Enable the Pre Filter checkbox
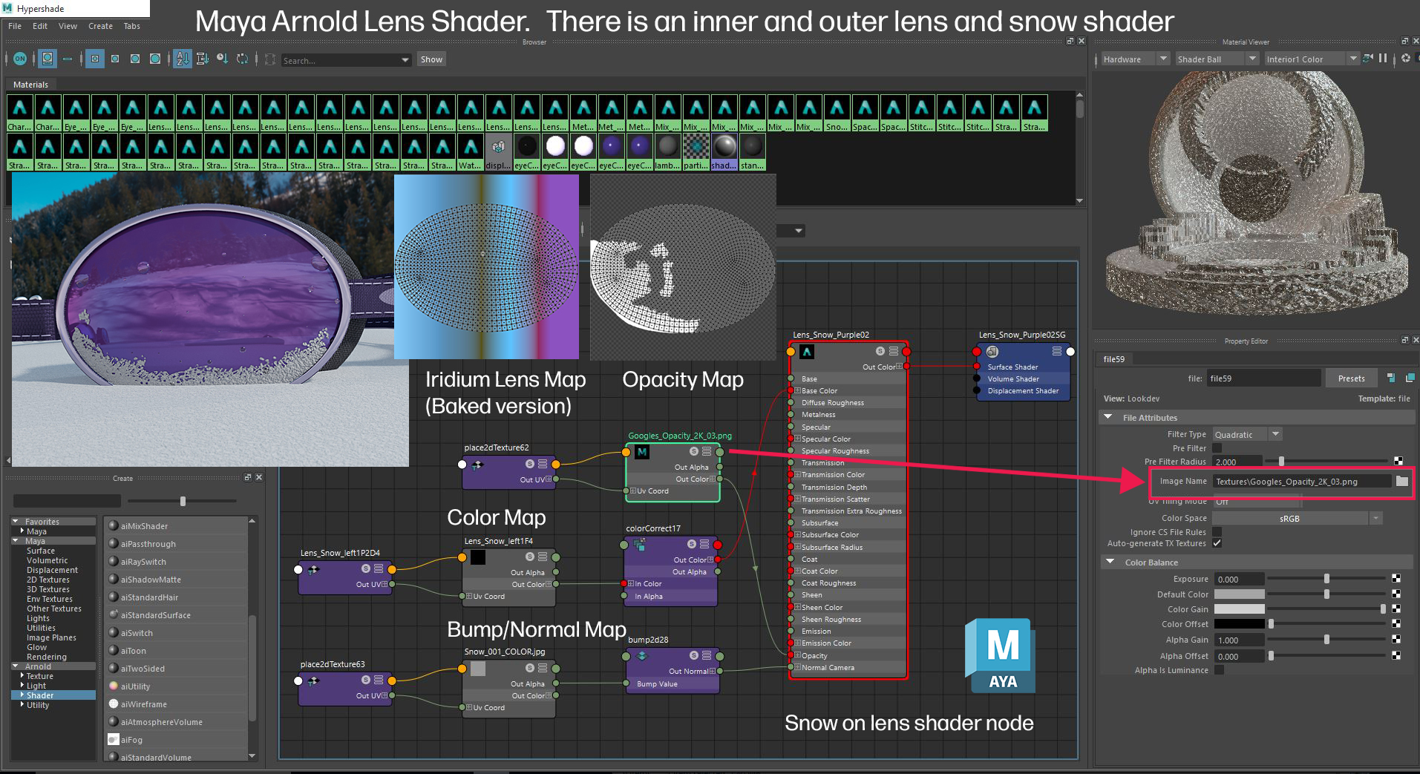Image resolution: width=1420 pixels, height=774 pixels. (x=1217, y=448)
